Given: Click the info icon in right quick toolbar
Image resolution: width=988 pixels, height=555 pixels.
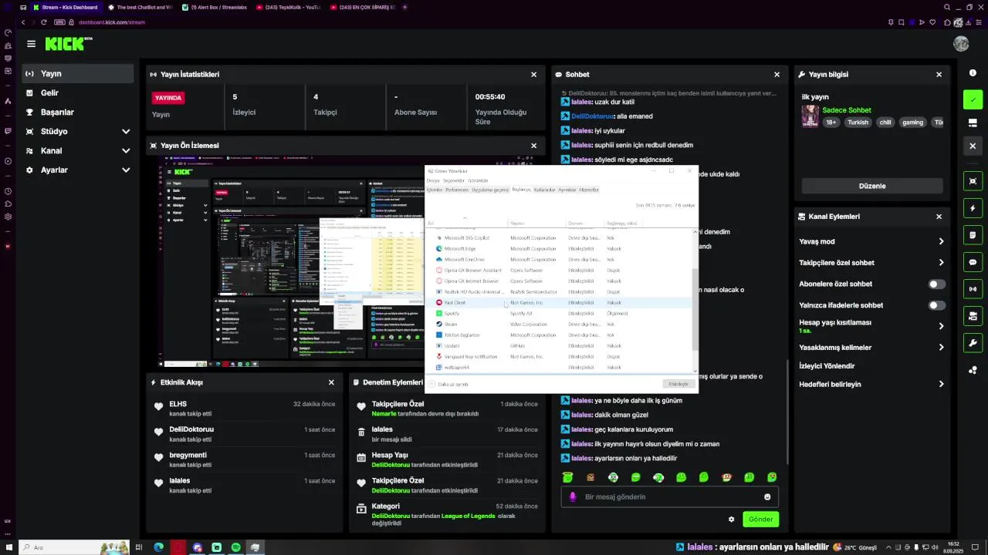Looking at the screenshot, I should (x=973, y=73).
